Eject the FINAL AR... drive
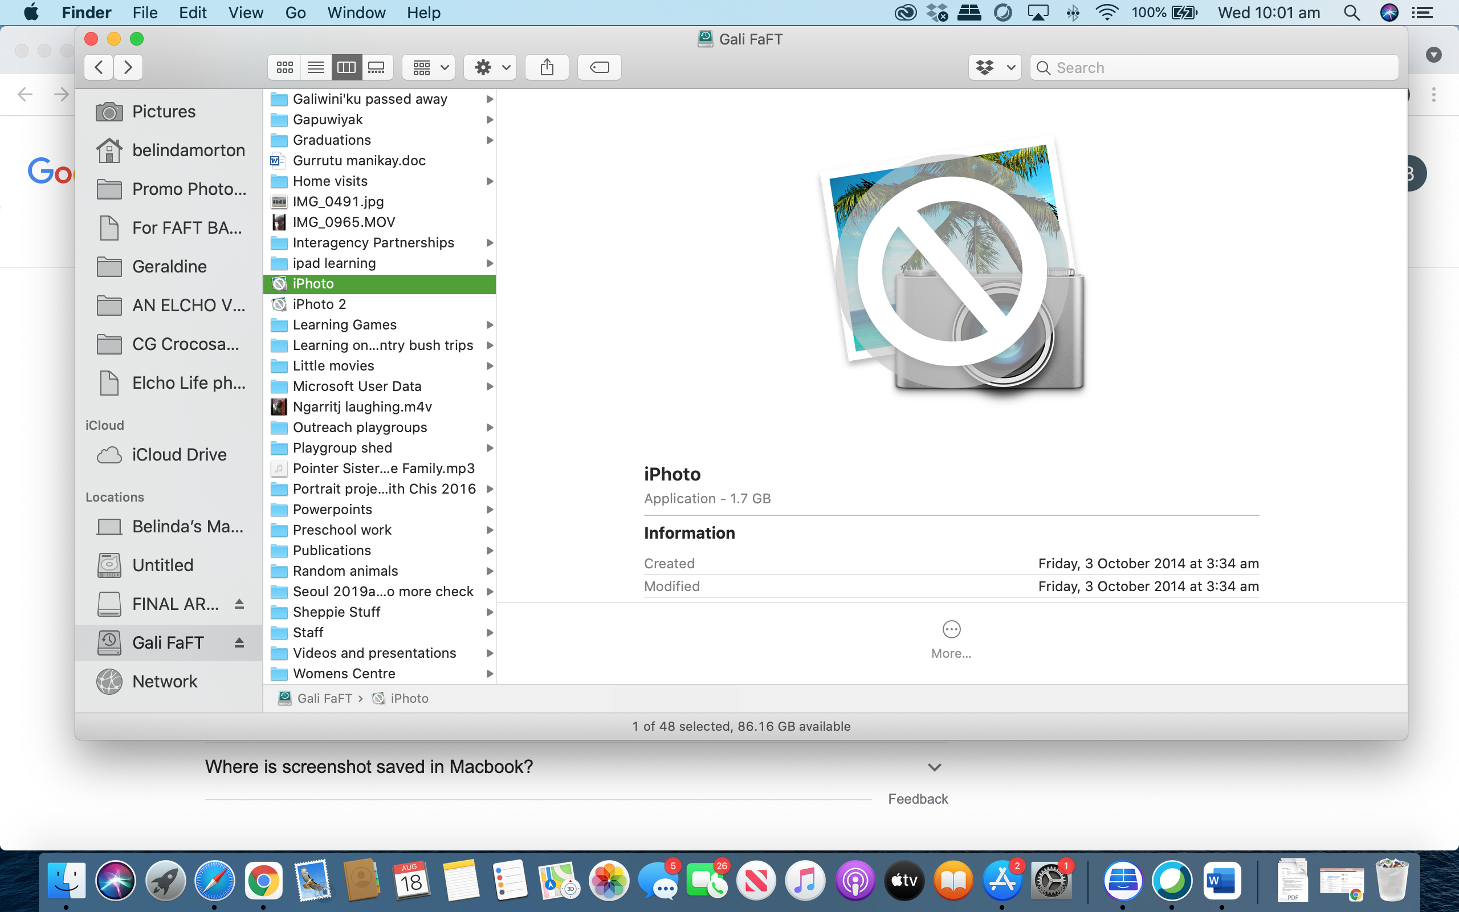This screenshot has width=1459, height=912. click(x=239, y=604)
